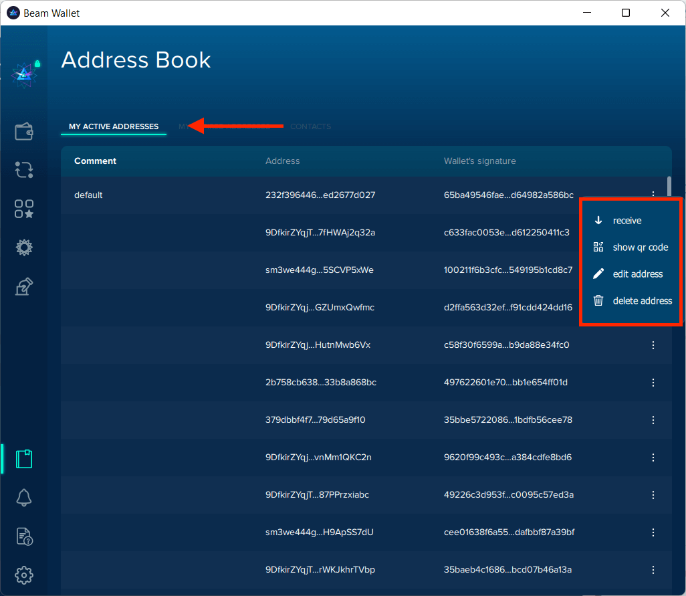Open Settings with the gear icon
The image size is (686, 596).
pyautogui.click(x=24, y=575)
